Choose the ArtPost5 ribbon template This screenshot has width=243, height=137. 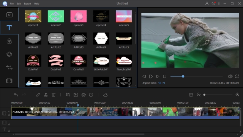(124, 39)
